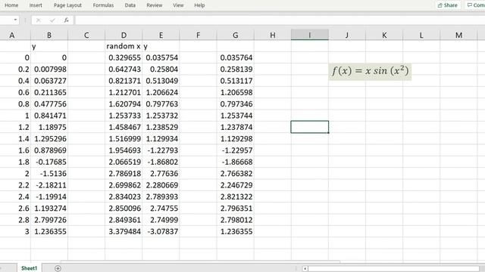Expand the Name Box dropdown
485x272 pixels.
coord(15,20)
